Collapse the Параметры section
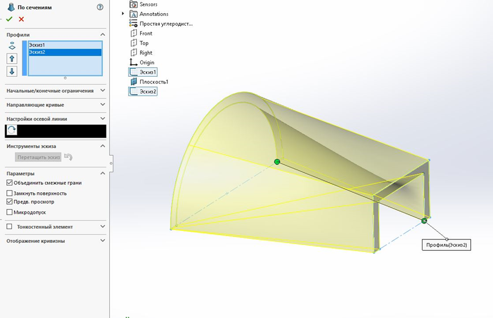This screenshot has width=493, height=318. tap(102, 174)
